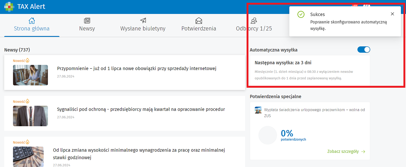
Task: Open the Sygnaliści pod ochroną article
Action: click(141, 109)
